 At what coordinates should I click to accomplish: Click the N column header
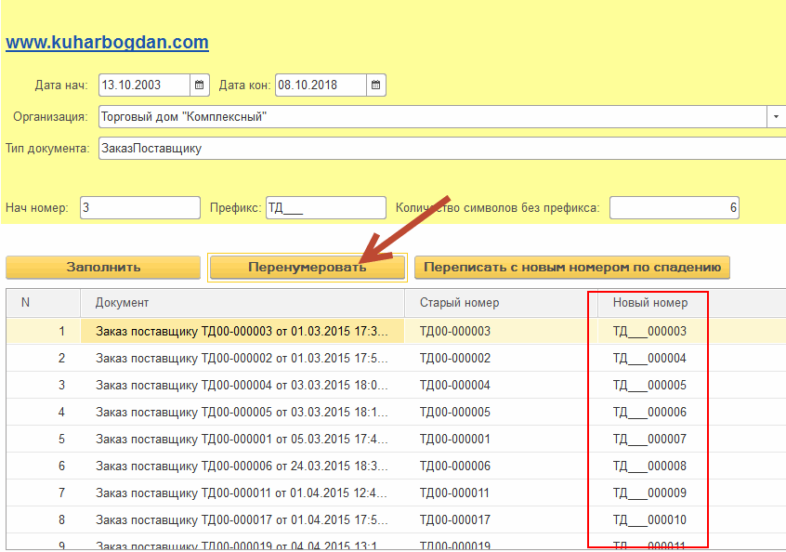coord(26,303)
